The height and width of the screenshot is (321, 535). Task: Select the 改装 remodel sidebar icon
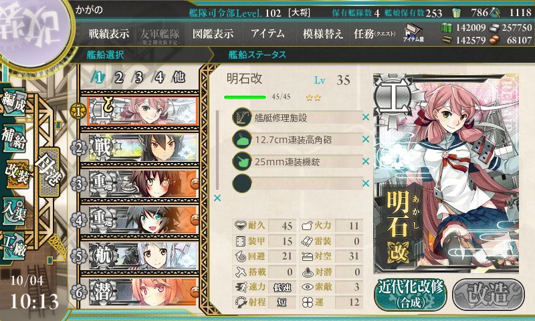(x=17, y=174)
